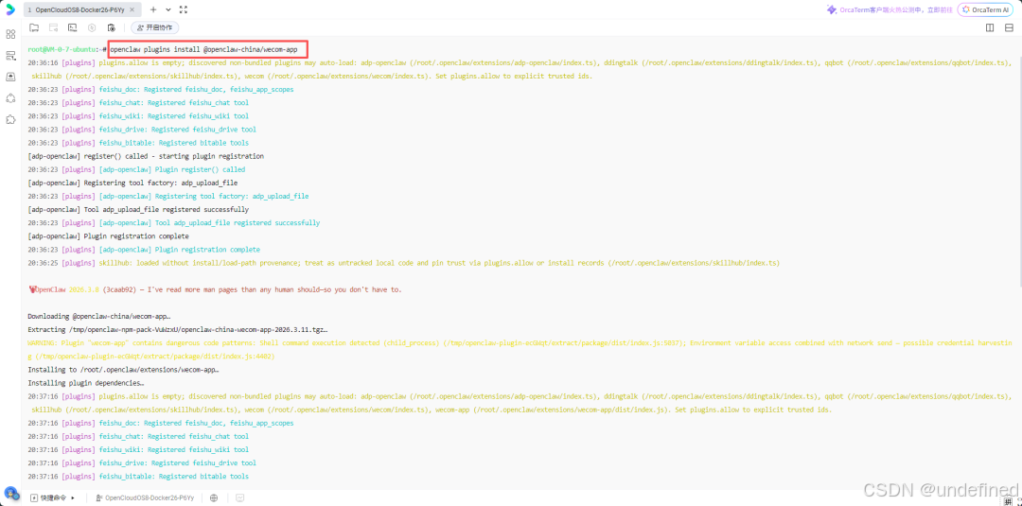The image size is (1022, 506).
Task: Open the command terminal toolbar icon
Action: (x=72, y=27)
